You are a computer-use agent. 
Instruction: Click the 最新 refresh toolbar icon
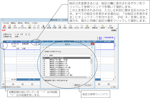coord(30,27)
